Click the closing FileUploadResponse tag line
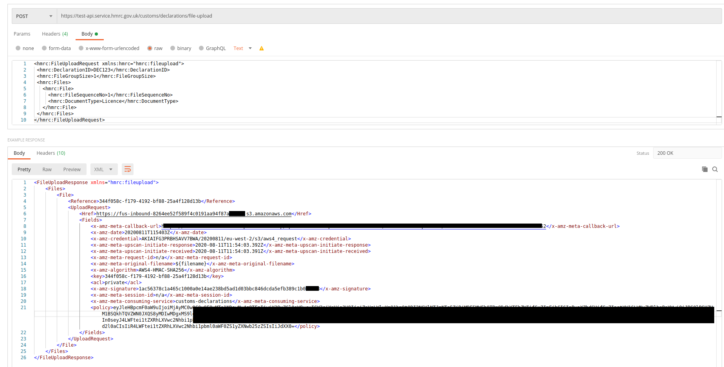 (x=64, y=358)
